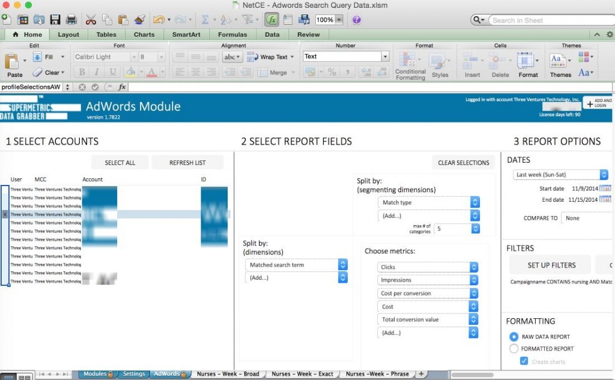The width and height of the screenshot is (615, 380).
Task: Click the Save floppy disk icon
Action: tap(55, 20)
